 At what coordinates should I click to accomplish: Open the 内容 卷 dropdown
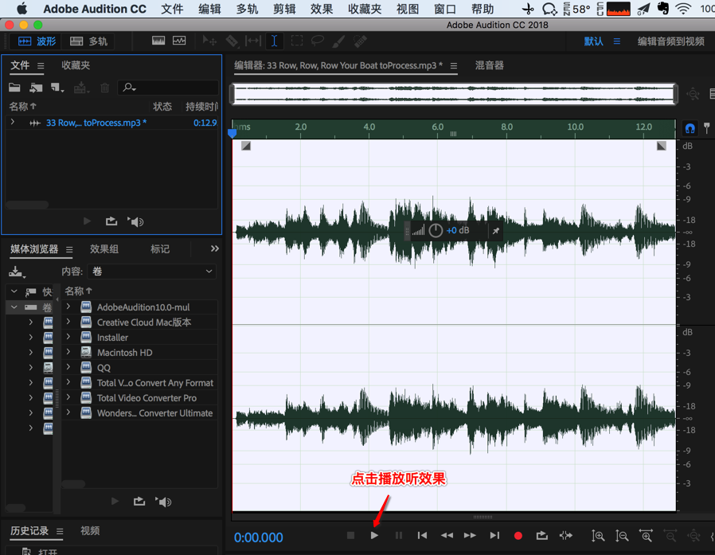[x=152, y=272]
